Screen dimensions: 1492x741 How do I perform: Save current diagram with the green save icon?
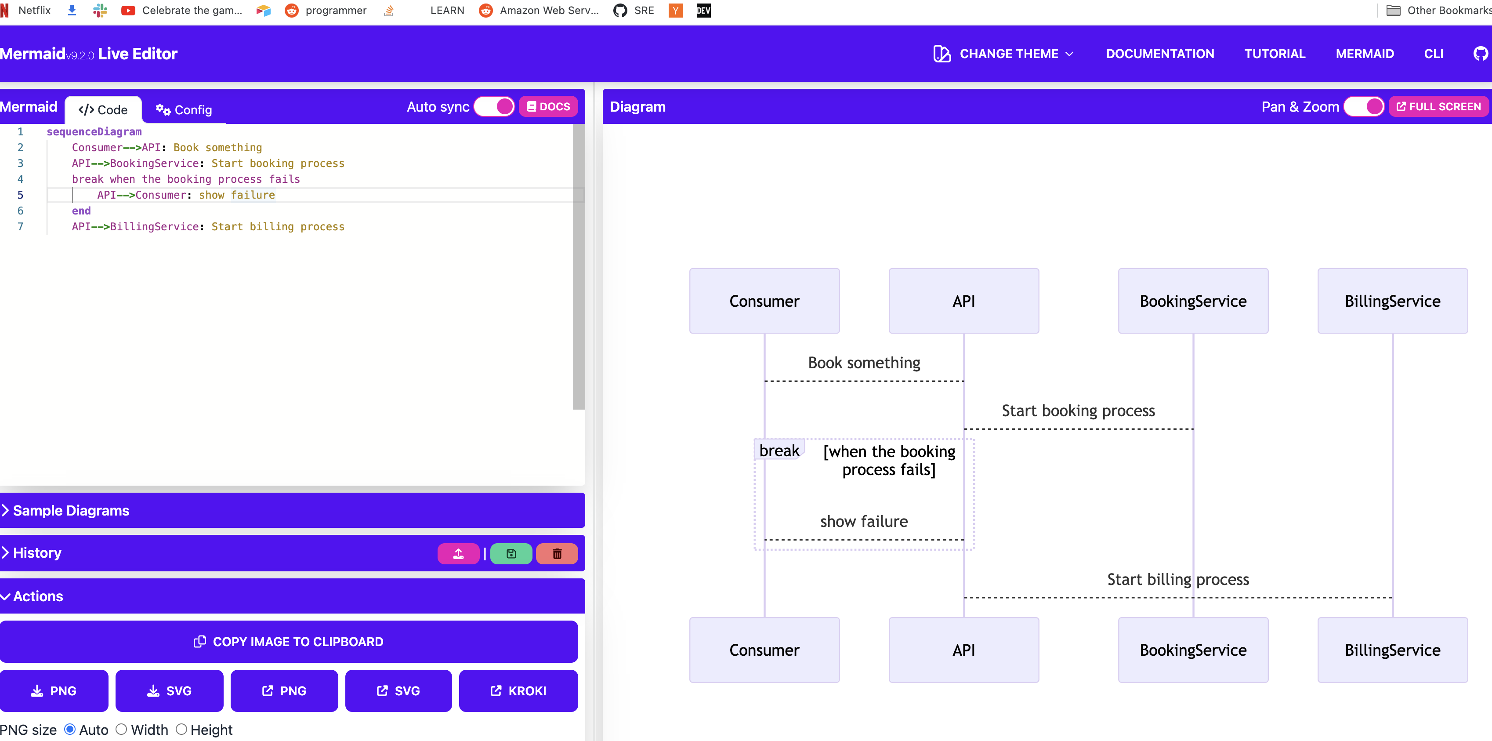point(510,553)
